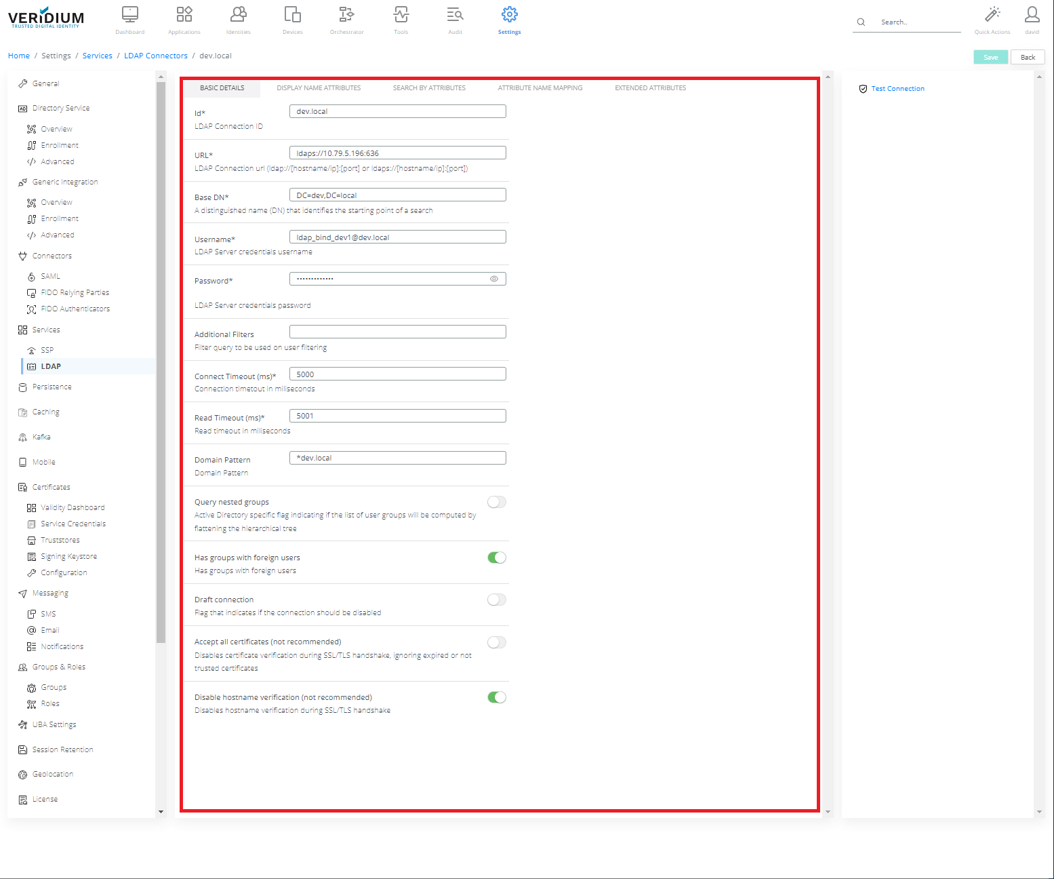The image size is (1054, 879).
Task: Click the david user profile icon
Action: (x=1032, y=15)
